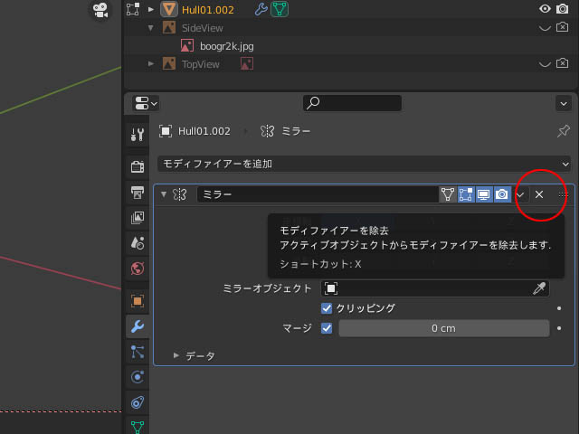Viewport: 579px width, 434px height.
Task: Uncheck the クリッピング checkbox
Action: click(327, 308)
